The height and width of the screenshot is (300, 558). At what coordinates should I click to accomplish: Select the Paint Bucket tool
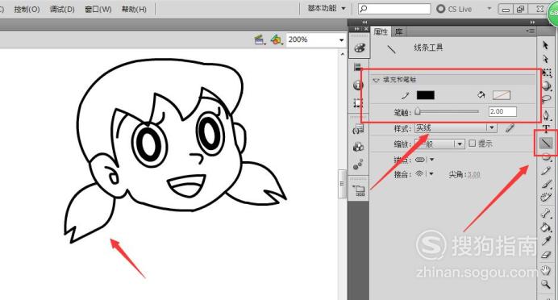pos(546,227)
